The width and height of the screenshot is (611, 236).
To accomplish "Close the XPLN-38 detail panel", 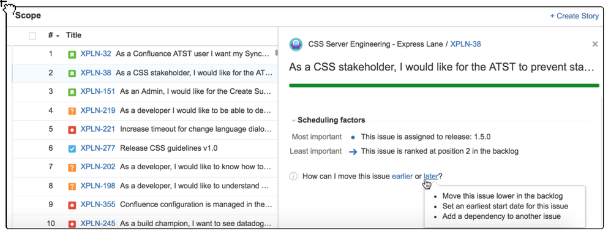I will pos(594,44).
